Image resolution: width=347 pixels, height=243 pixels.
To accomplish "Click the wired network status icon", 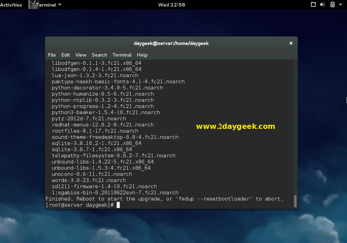I will click(313, 5).
